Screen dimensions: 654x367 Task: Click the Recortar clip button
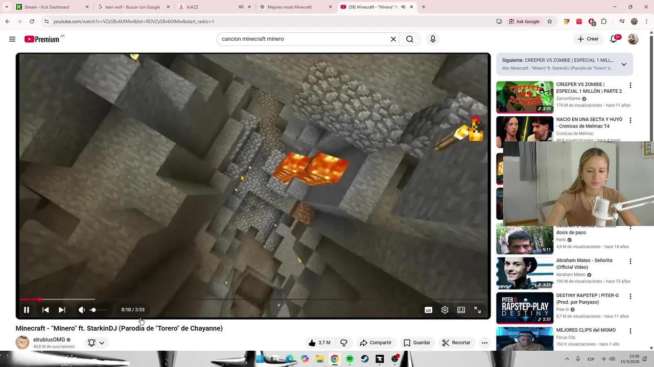coord(456,343)
